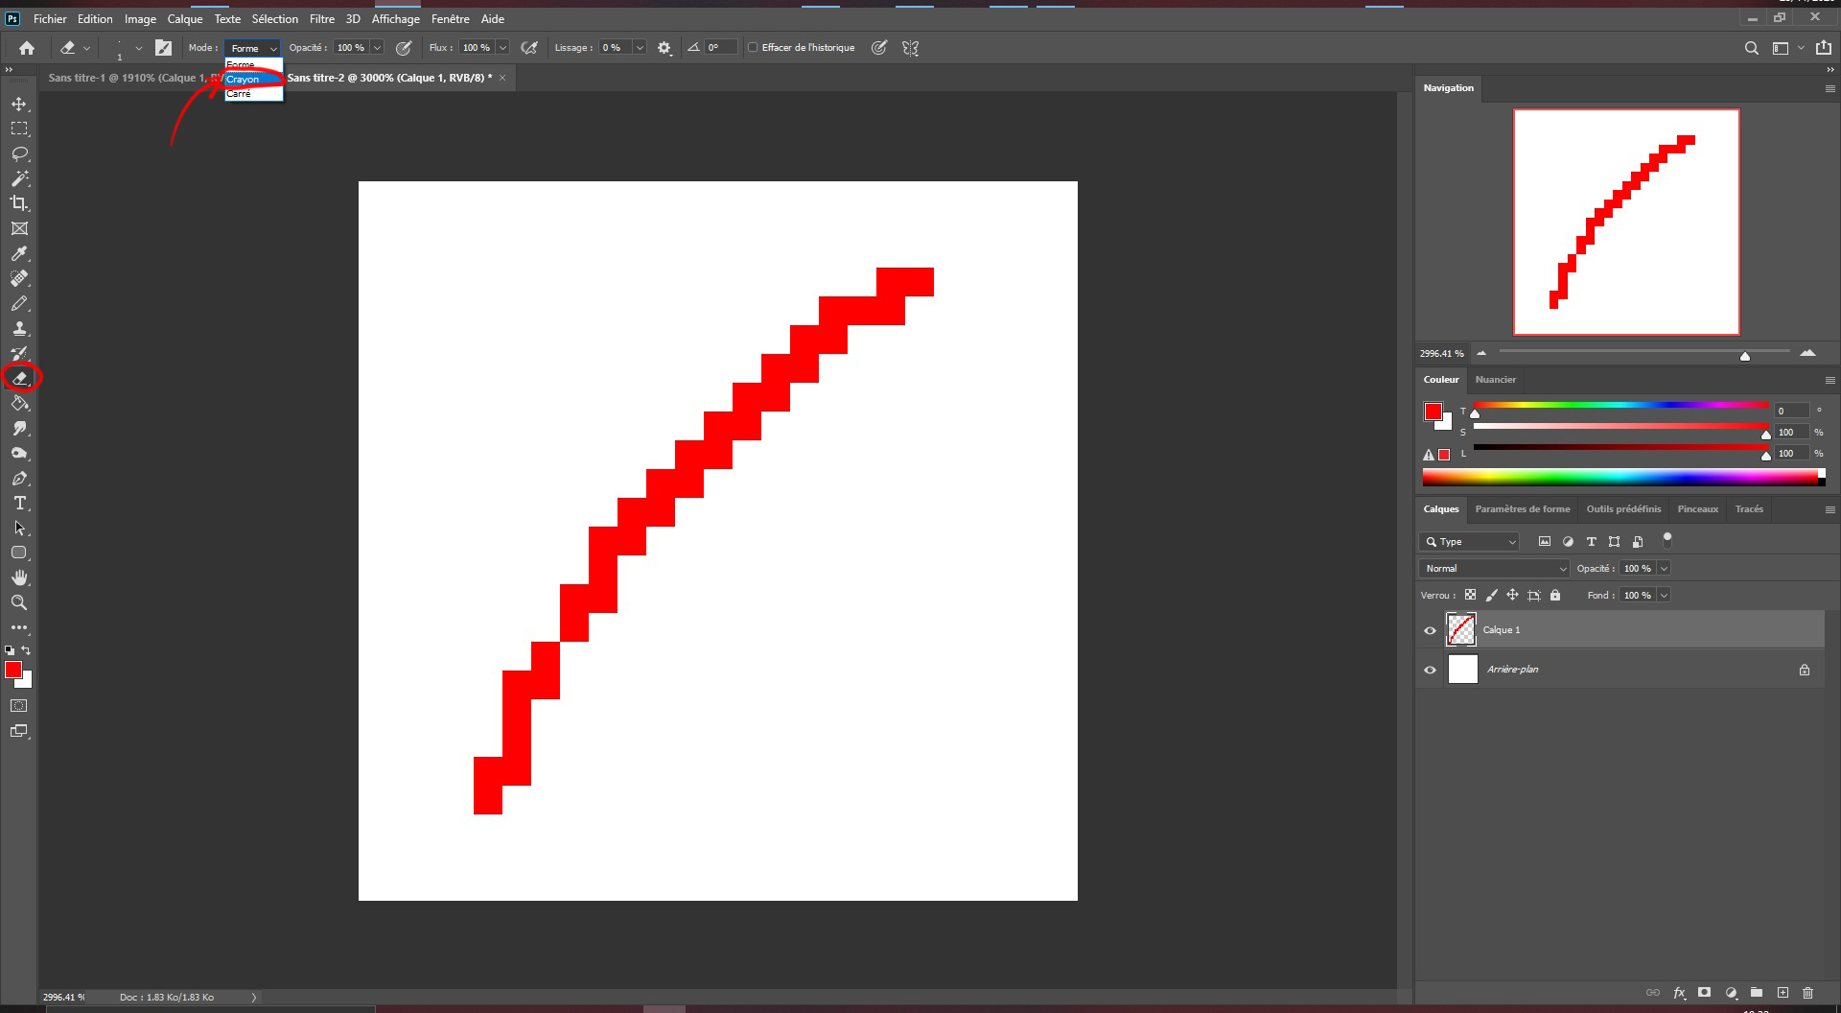The image size is (1841, 1013).
Task: Hide the Calque 1 layer
Action: coord(1430,629)
